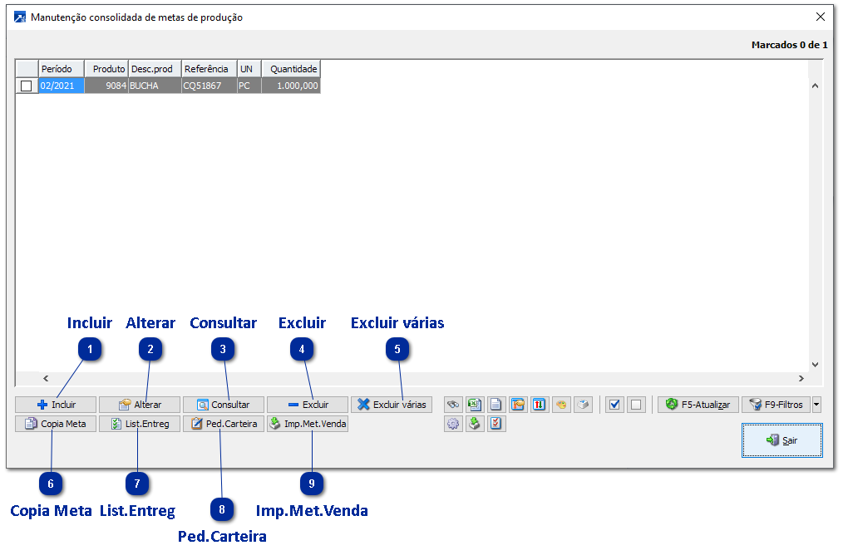Click the Incluir button
853x560 pixels.
(56, 405)
